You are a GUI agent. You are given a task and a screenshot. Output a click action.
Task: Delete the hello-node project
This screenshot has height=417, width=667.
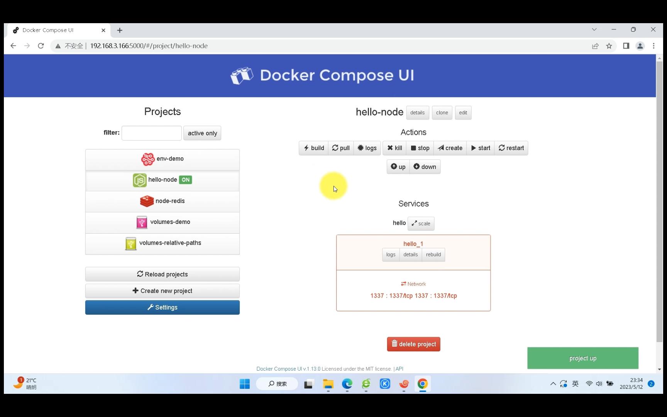pyautogui.click(x=413, y=344)
